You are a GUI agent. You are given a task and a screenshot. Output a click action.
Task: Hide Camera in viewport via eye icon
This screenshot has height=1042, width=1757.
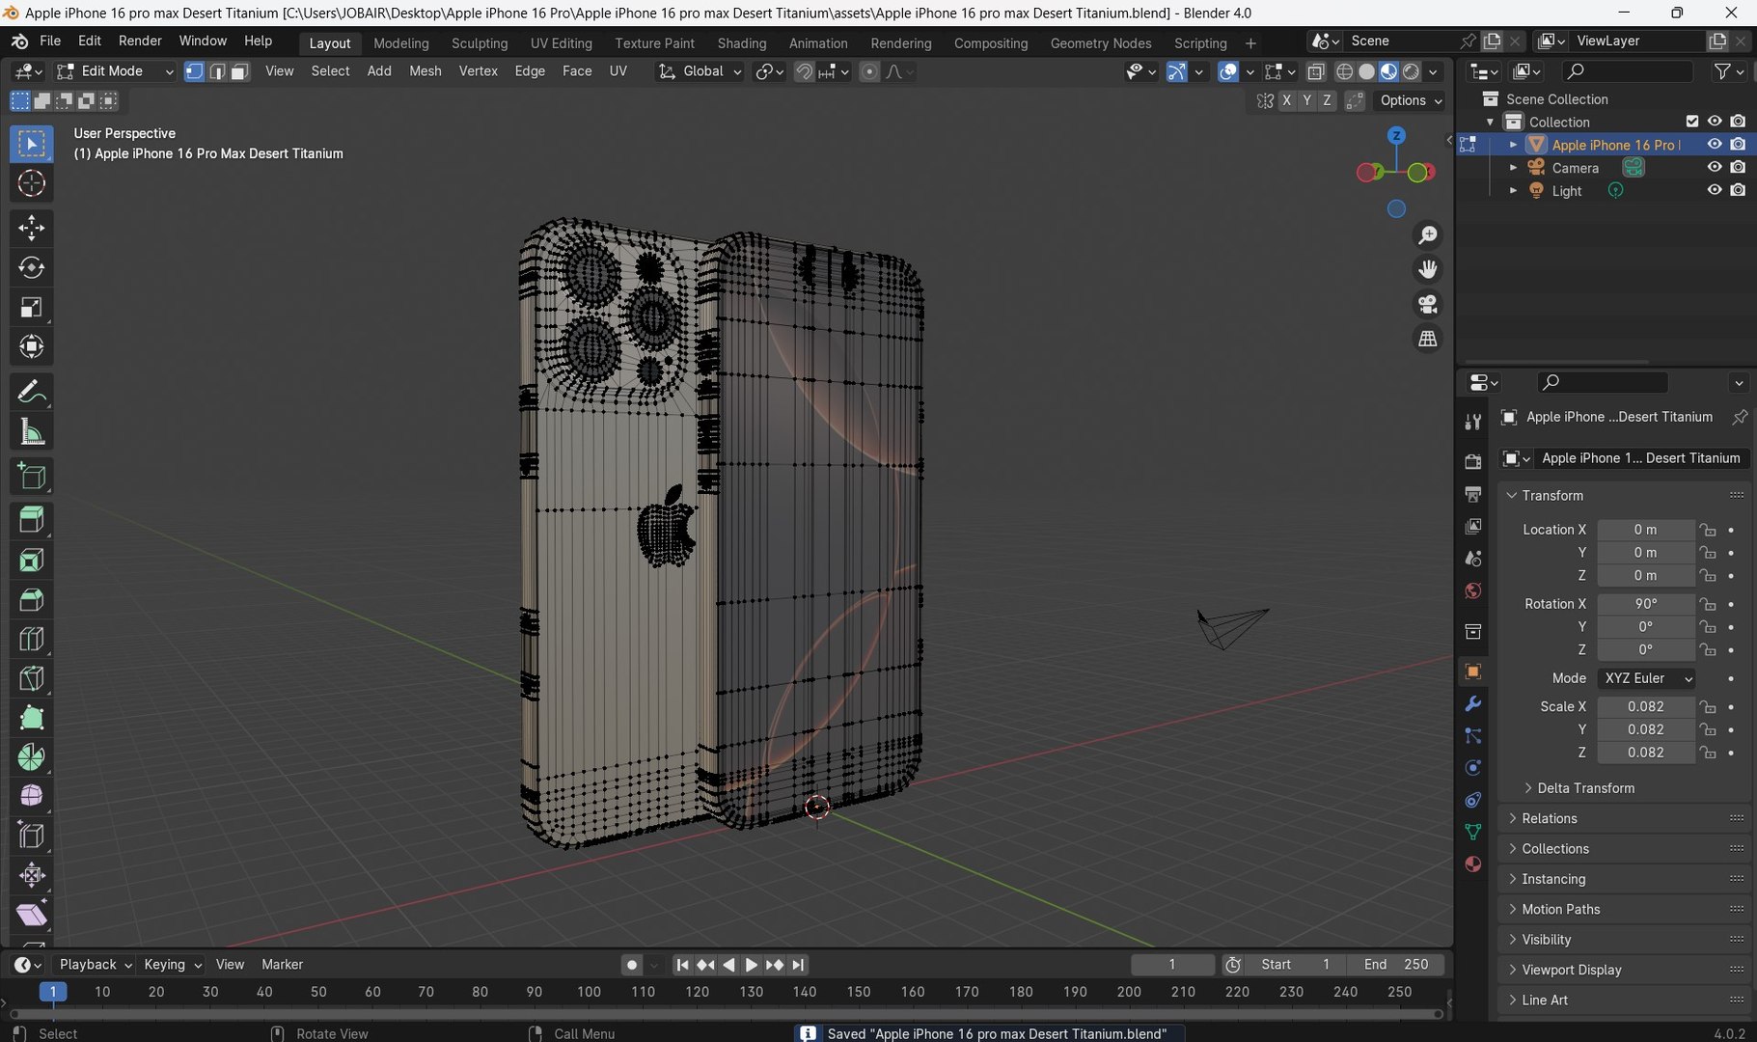click(1715, 167)
